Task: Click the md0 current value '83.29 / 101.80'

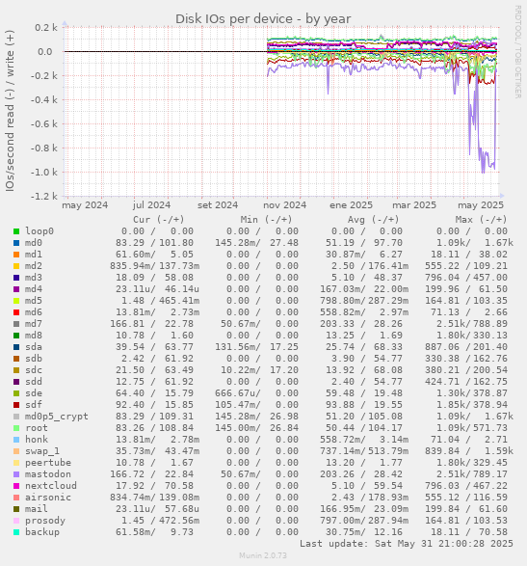Action: click(x=154, y=243)
